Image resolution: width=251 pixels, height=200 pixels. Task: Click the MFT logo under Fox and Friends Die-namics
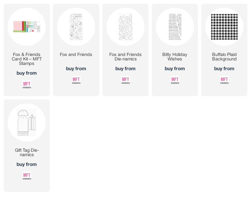125,80
